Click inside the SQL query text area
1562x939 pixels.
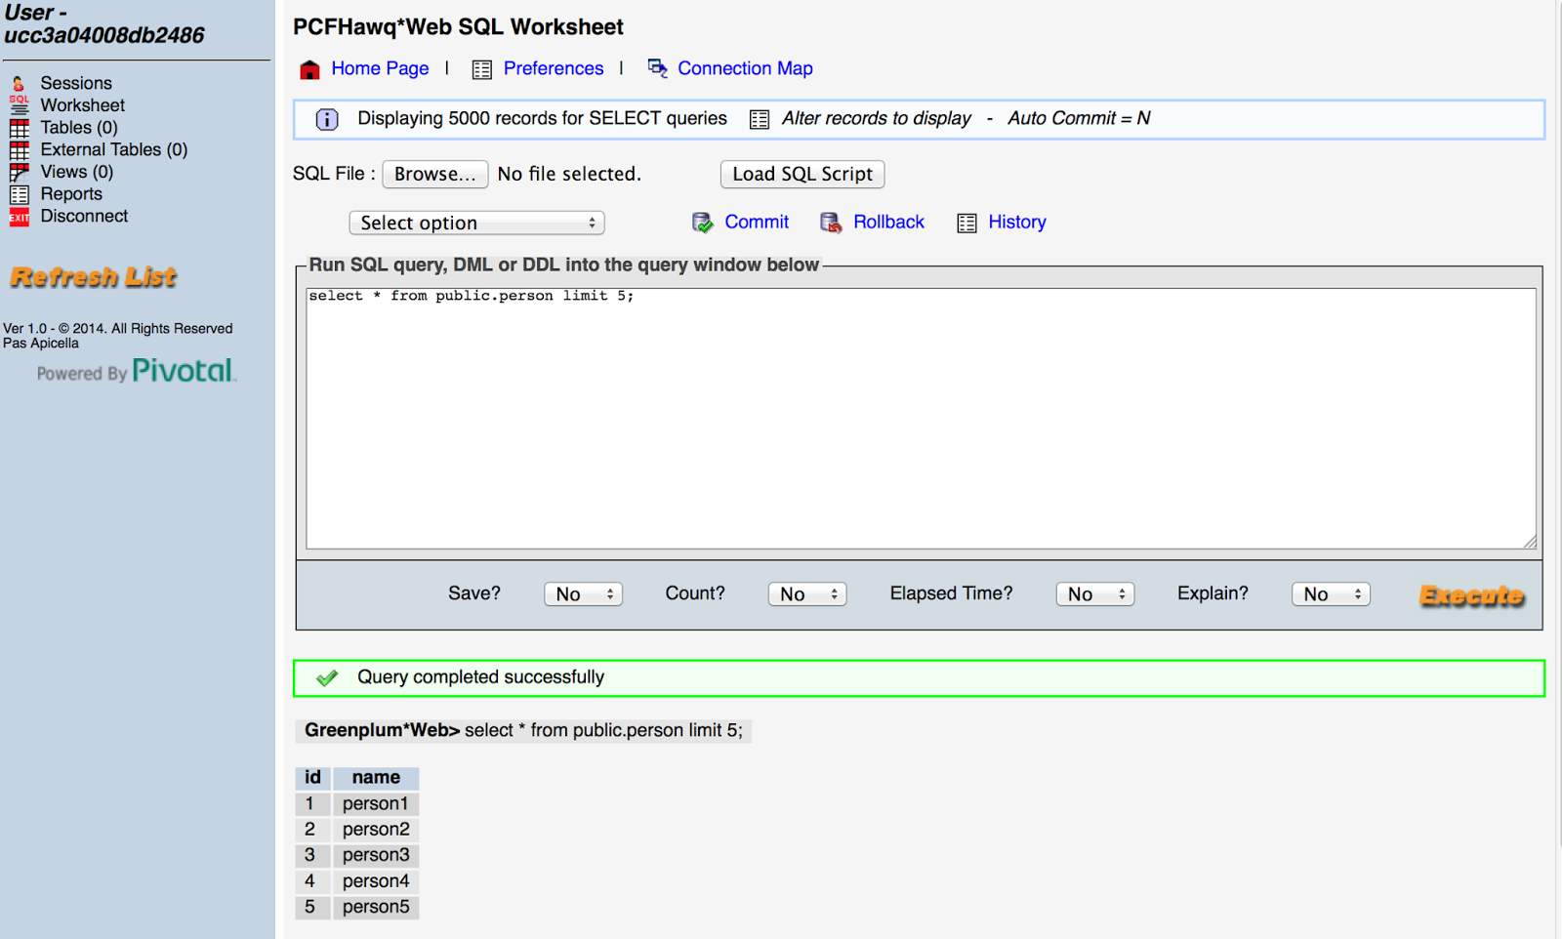coord(921,418)
